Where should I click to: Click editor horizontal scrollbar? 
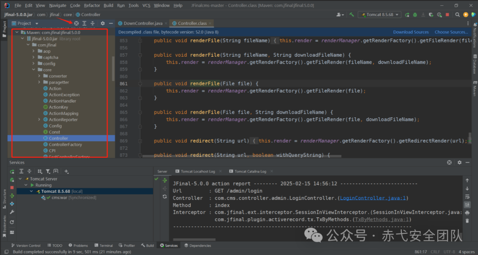(x=242, y=156)
